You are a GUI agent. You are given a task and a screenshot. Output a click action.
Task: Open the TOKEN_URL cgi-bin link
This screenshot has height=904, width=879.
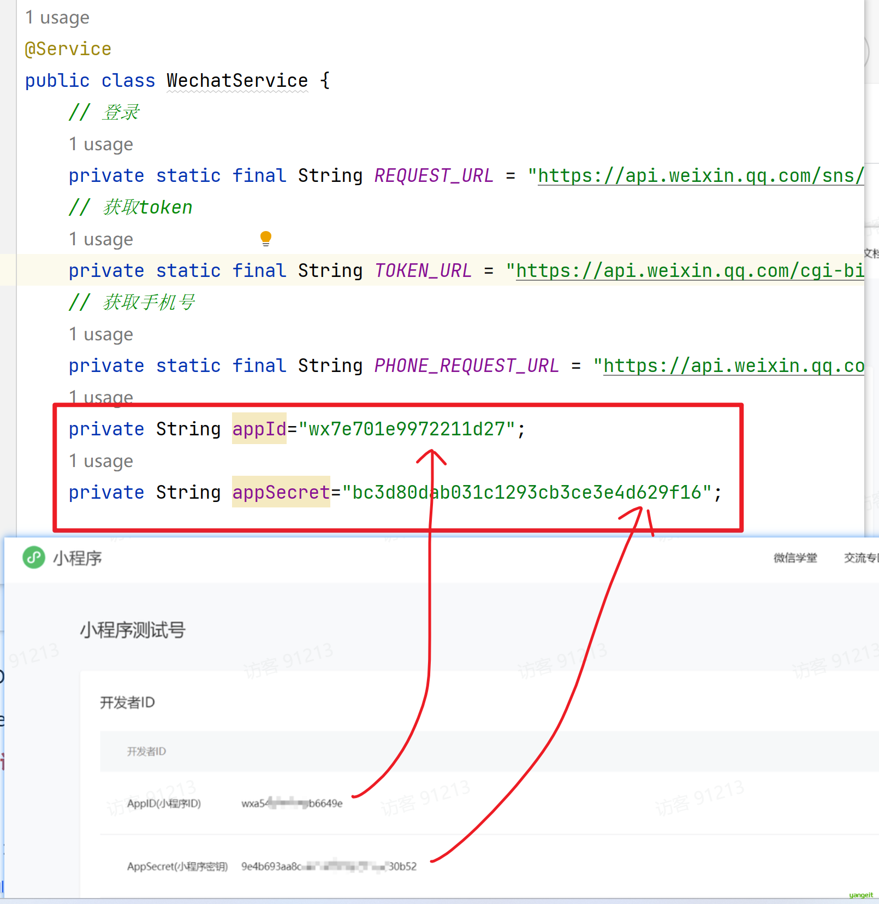(x=690, y=271)
